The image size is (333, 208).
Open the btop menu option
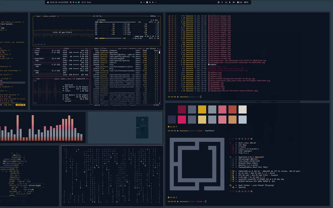(46, 16)
